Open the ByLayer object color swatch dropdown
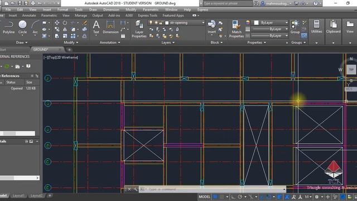 point(287,22)
